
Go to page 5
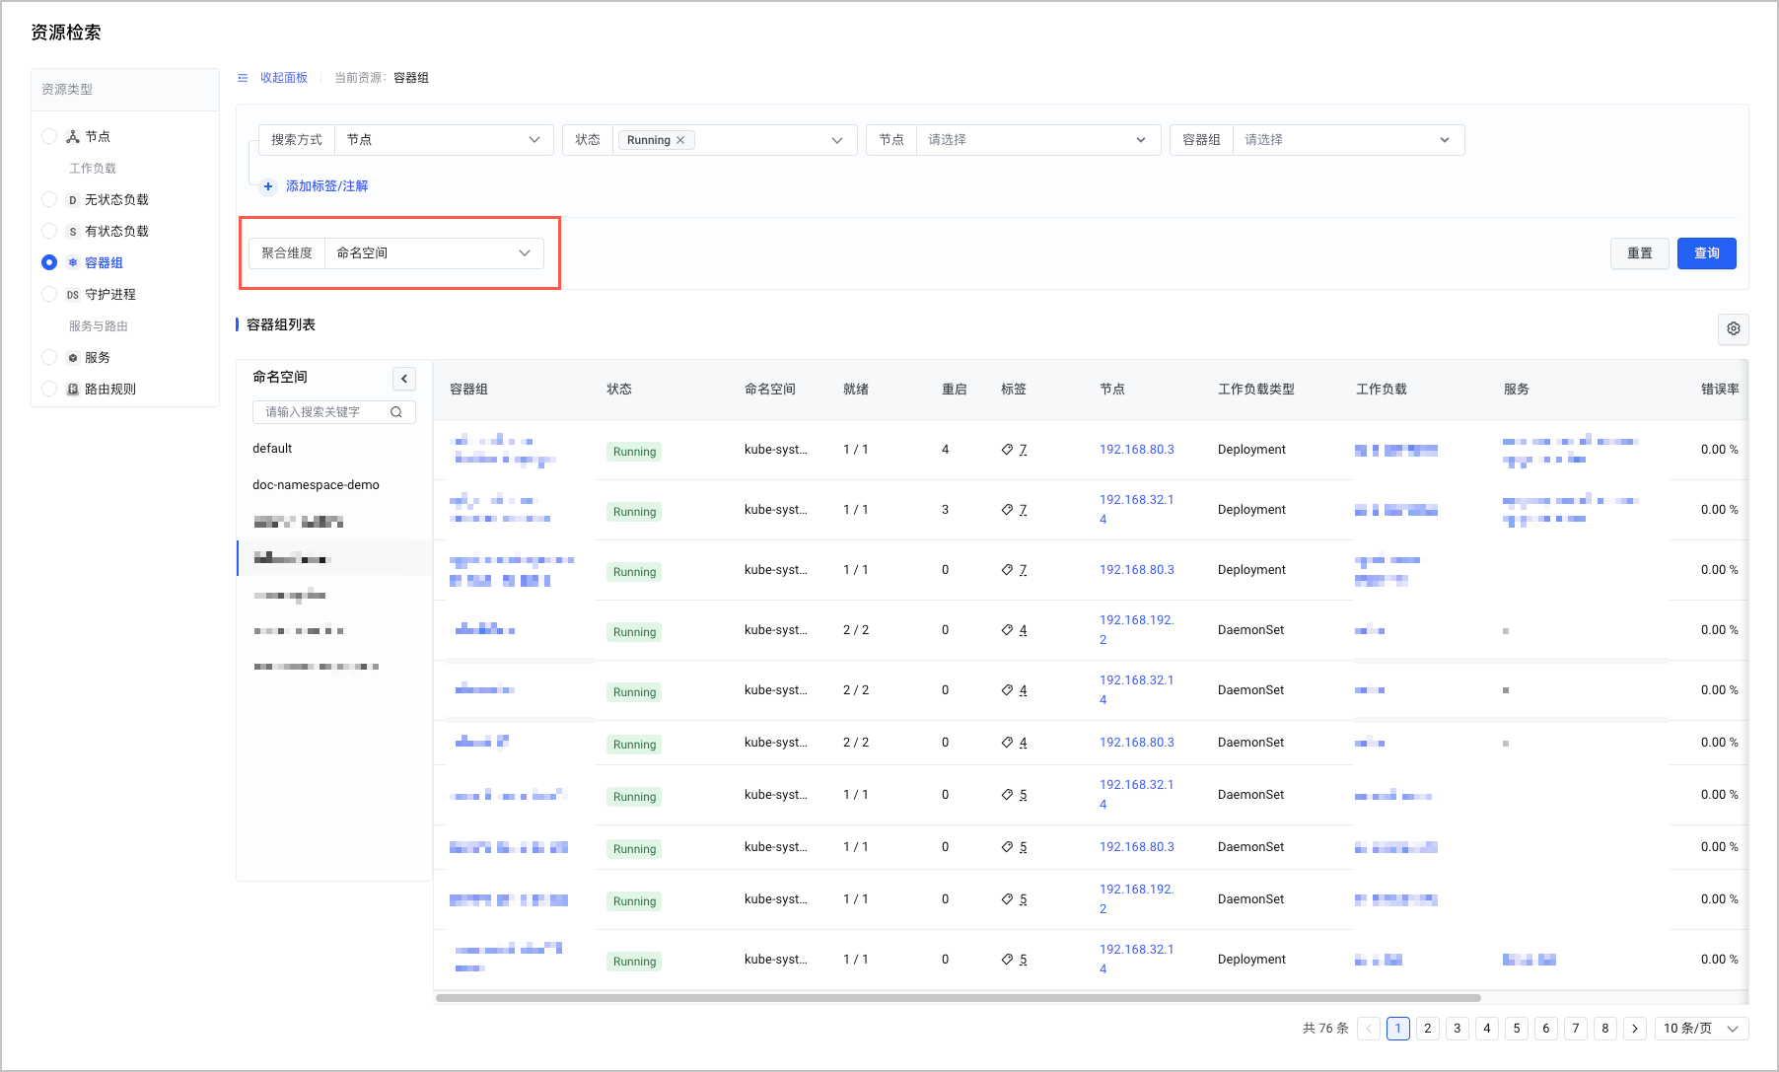1517,1029
